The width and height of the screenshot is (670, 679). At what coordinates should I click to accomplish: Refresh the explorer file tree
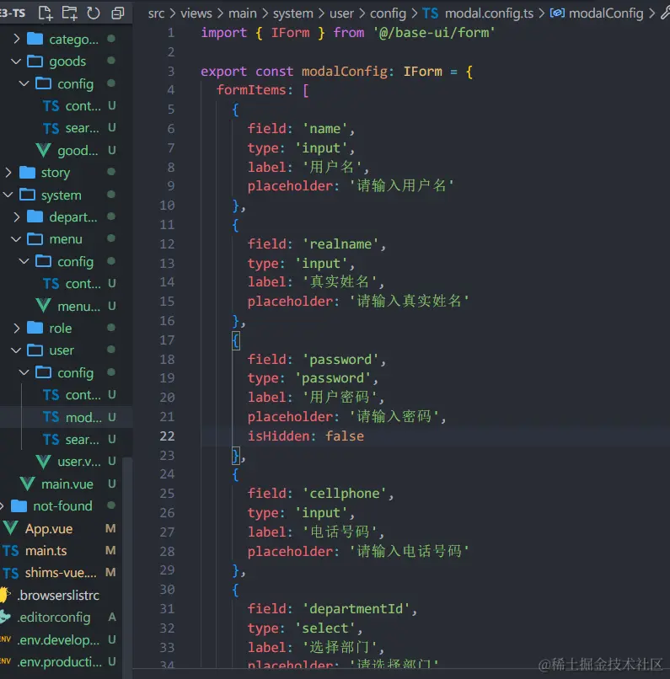pyautogui.click(x=93, y=13)
